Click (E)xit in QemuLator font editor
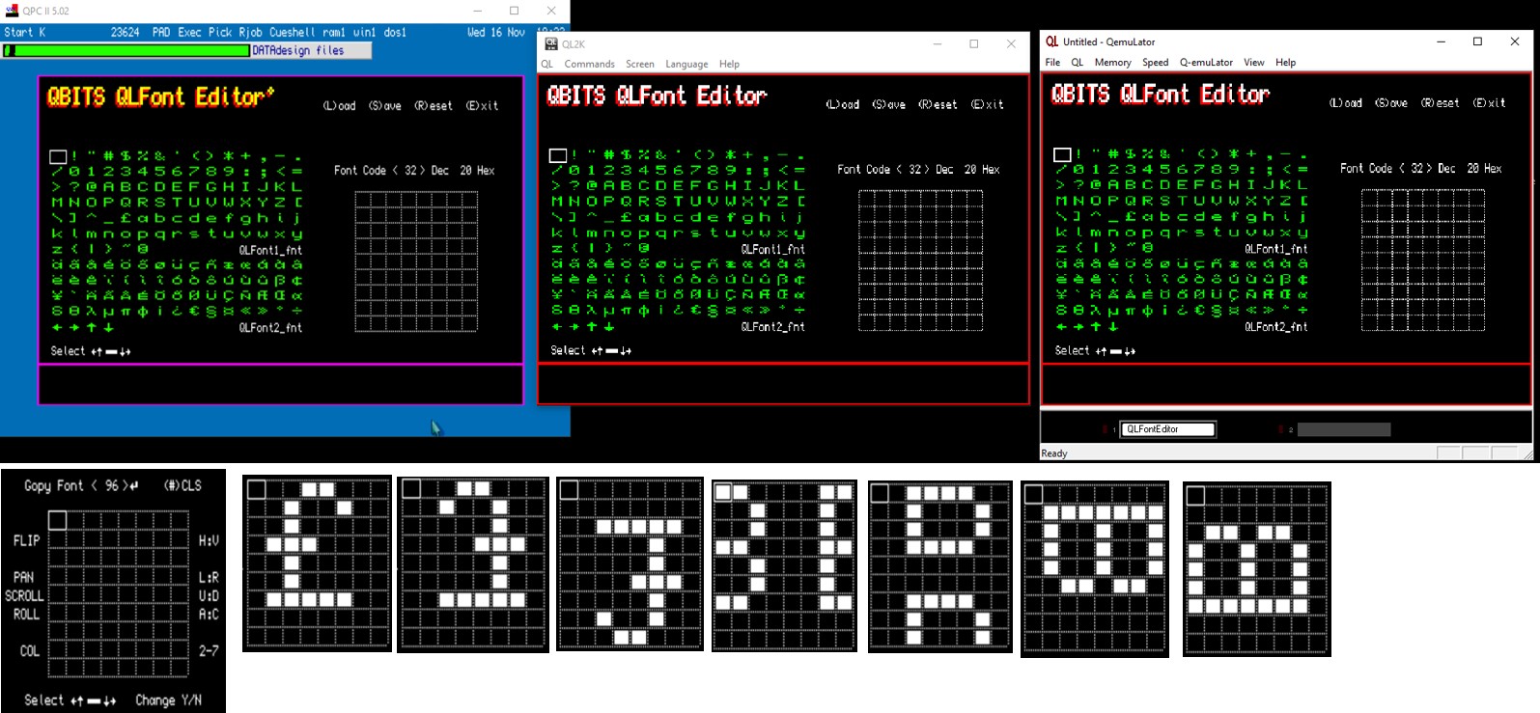The width and height of the screenshot is (1540, 713). click(x=1490, y=103)
